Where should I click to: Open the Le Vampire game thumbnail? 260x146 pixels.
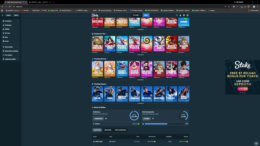172,69
